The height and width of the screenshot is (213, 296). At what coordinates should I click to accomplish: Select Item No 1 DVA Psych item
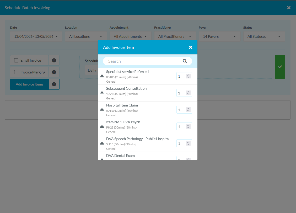(x=147, y=127)
